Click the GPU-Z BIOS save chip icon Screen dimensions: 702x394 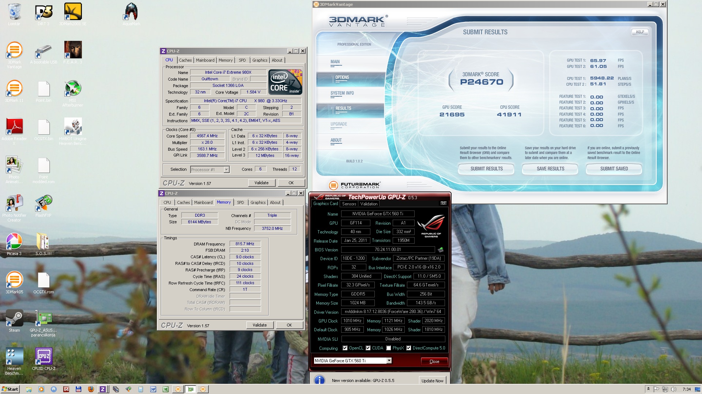pyautogui.click(x=441, y=250)
